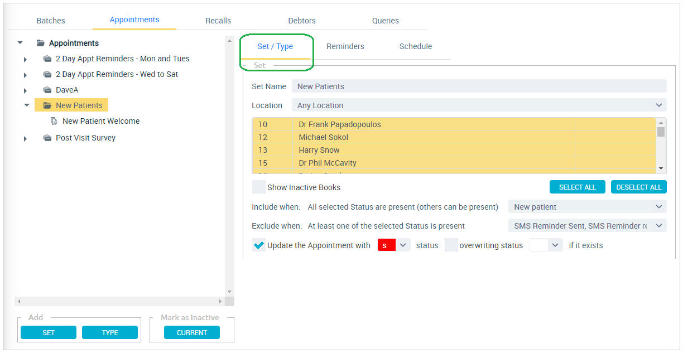Select 2 Day Appt Reminders - Mon and Tues

click(x=122, y=59)
